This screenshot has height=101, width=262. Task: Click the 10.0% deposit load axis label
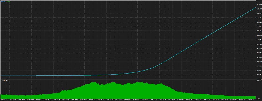coord(259,80)
